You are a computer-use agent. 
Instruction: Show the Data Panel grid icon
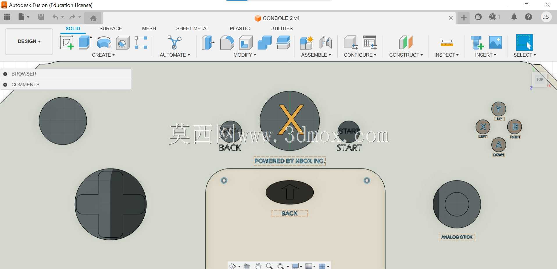(x=7, y=17)
